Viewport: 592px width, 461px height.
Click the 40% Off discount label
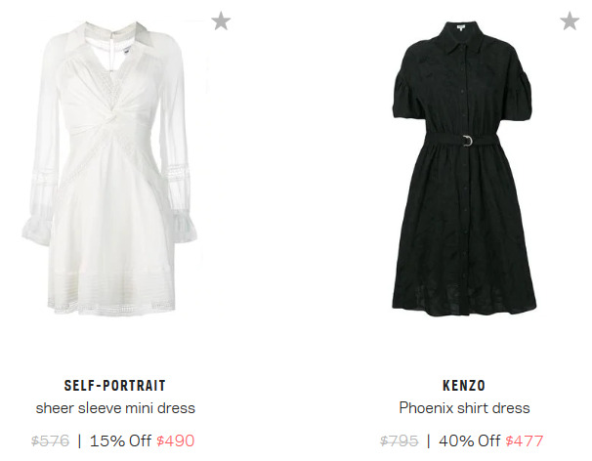(x=469, y=440)
